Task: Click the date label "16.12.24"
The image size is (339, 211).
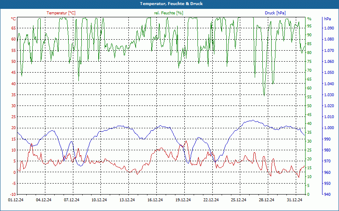Action: coord(155,200)
